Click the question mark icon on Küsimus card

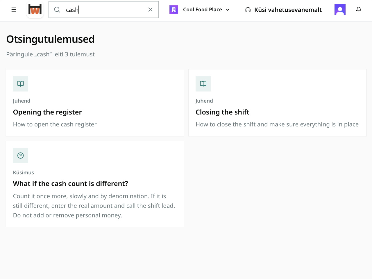point(21,155)
